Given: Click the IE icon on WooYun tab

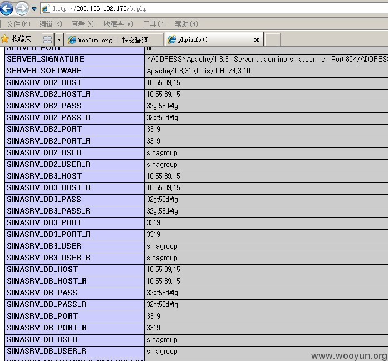Looking at the screenshot, I should (72, 40).
